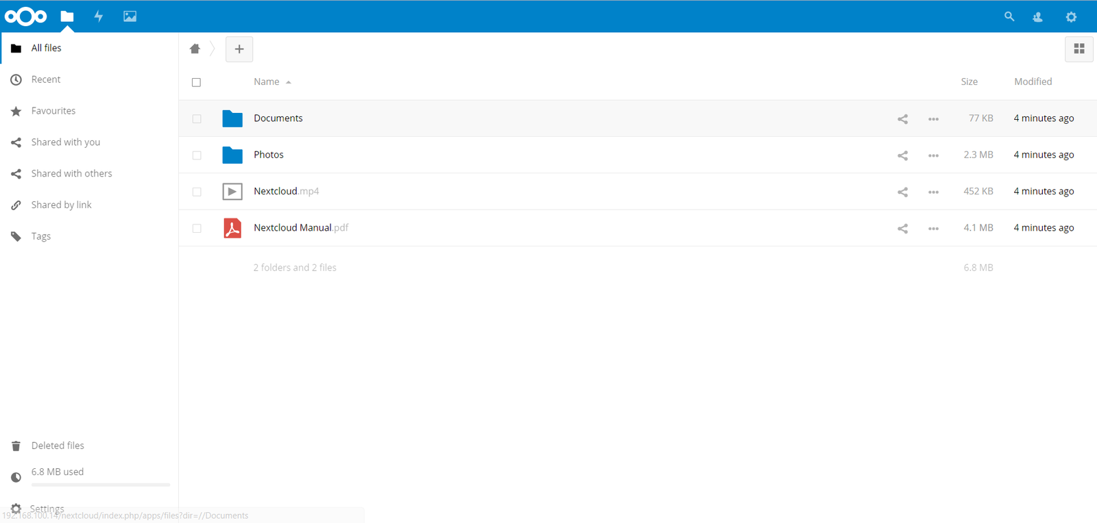Open the search magnifier icon

(1009, 16)
